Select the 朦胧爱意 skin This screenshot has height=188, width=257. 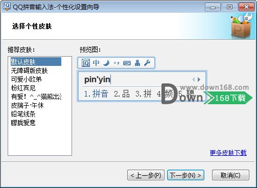tap(36, 123)
